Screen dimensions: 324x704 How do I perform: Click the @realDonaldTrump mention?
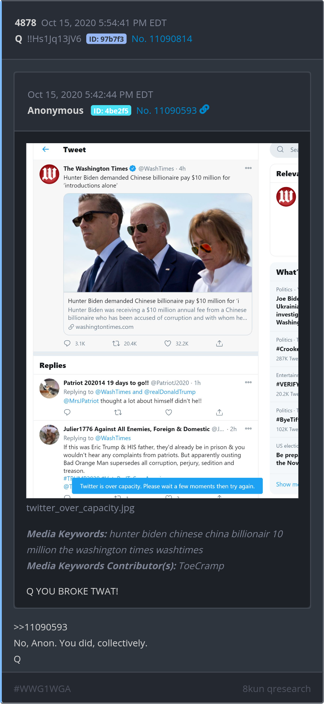tap(170, 392)
